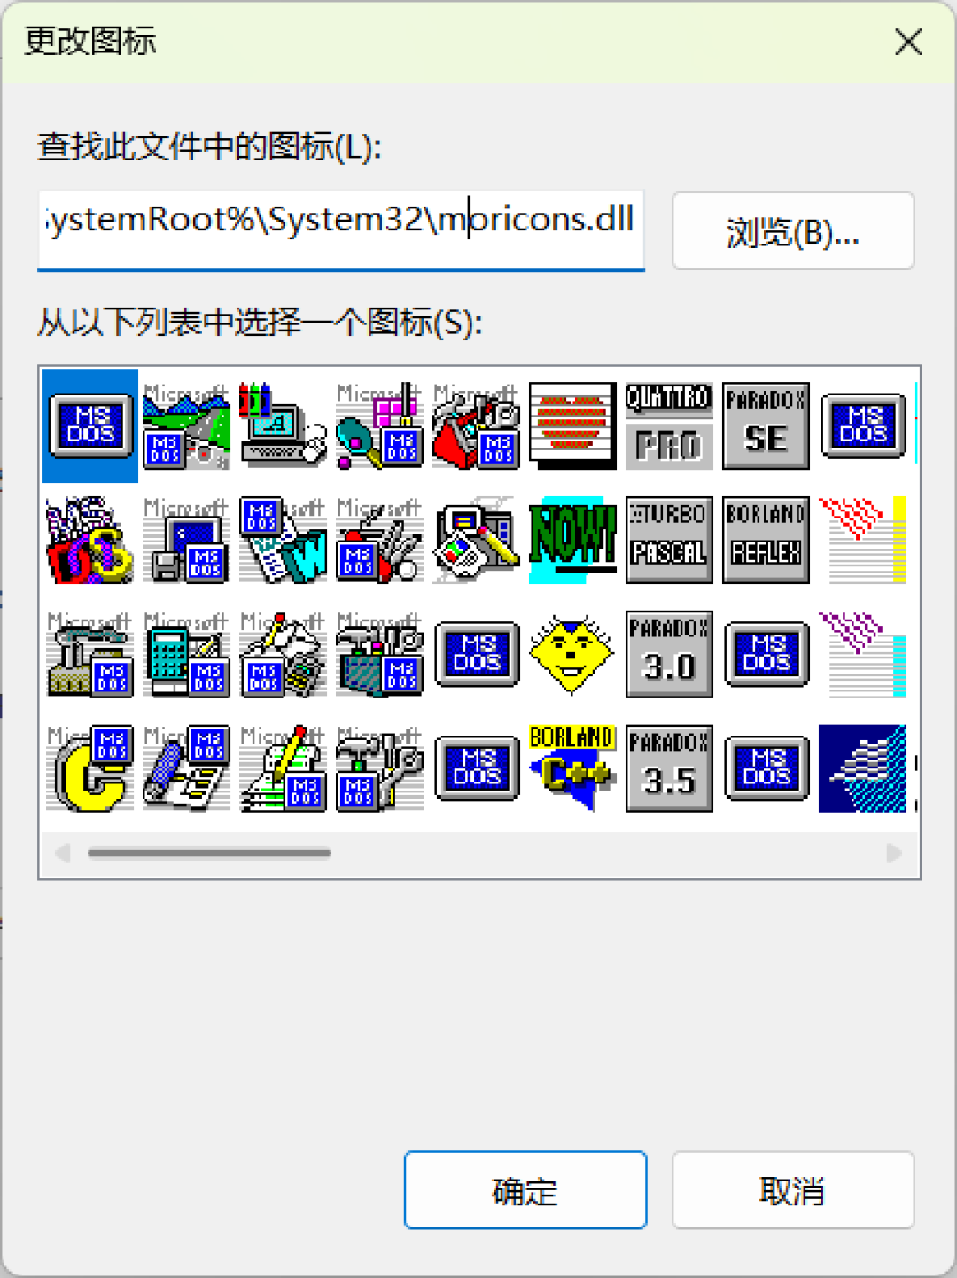957x1278 pixels.
Task: Select the yellow diamond face icon
Action: [572, 654]
